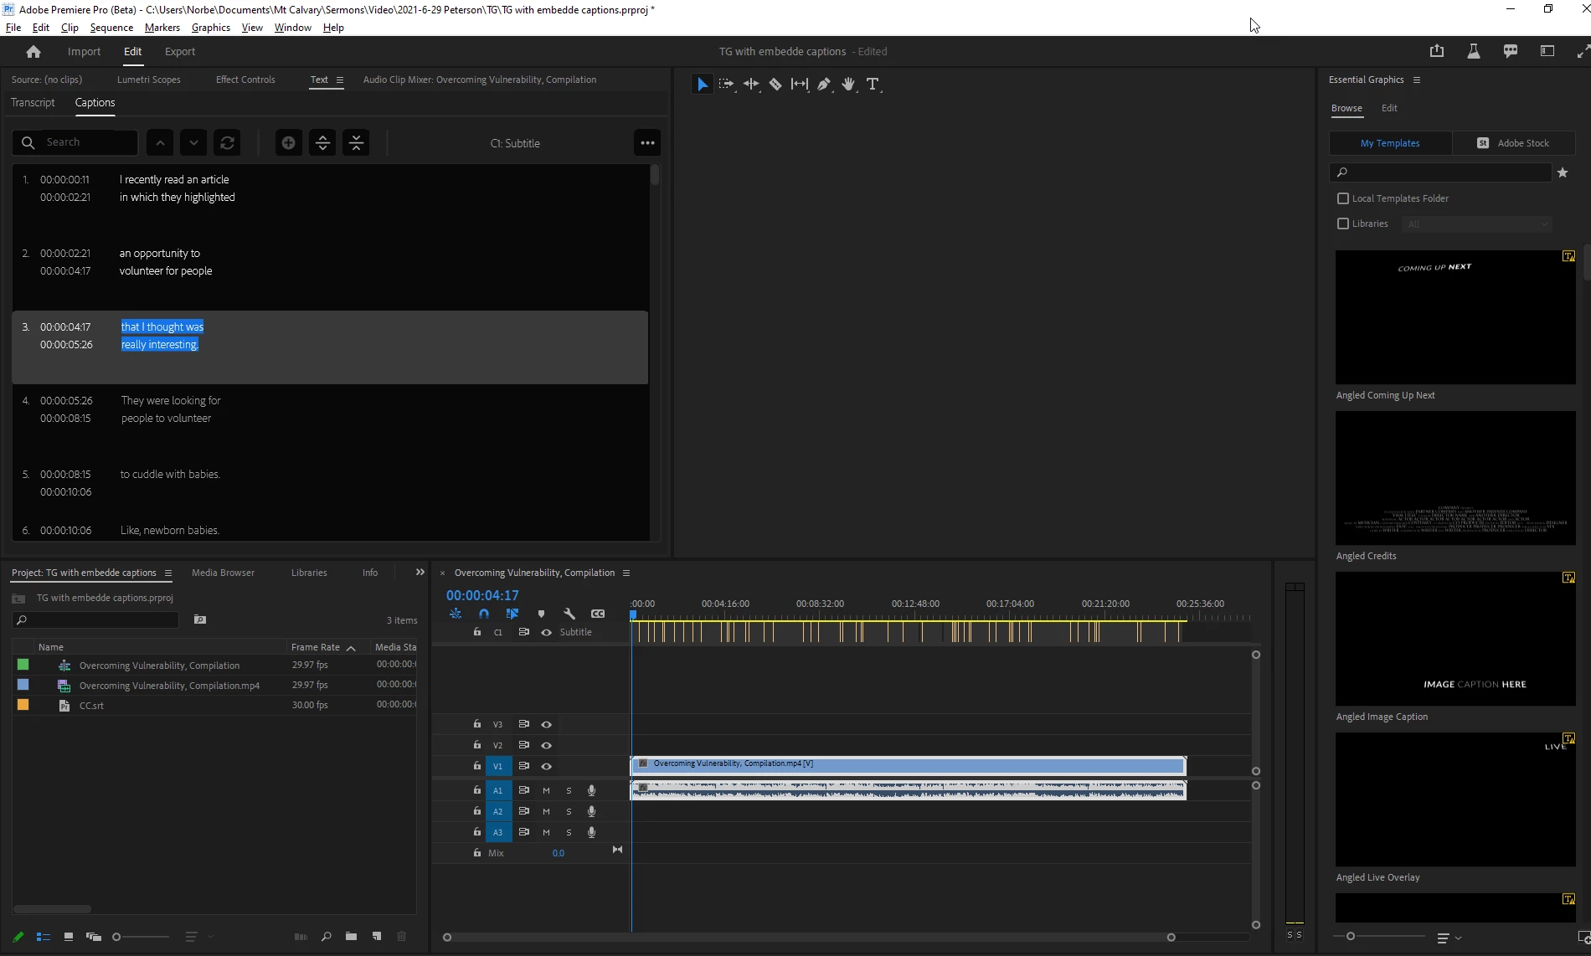Switch Project panel to Icon view
1591x956 pixels.
tap(69, 937)
